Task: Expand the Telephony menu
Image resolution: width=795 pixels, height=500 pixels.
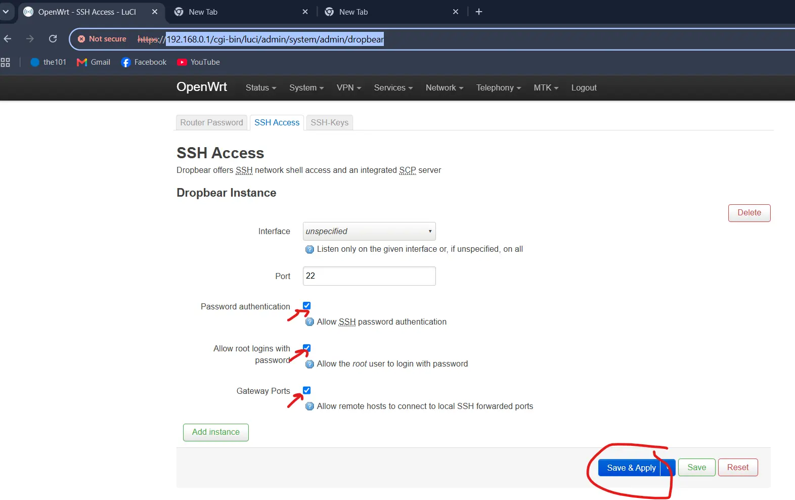Action: (499, 88)
